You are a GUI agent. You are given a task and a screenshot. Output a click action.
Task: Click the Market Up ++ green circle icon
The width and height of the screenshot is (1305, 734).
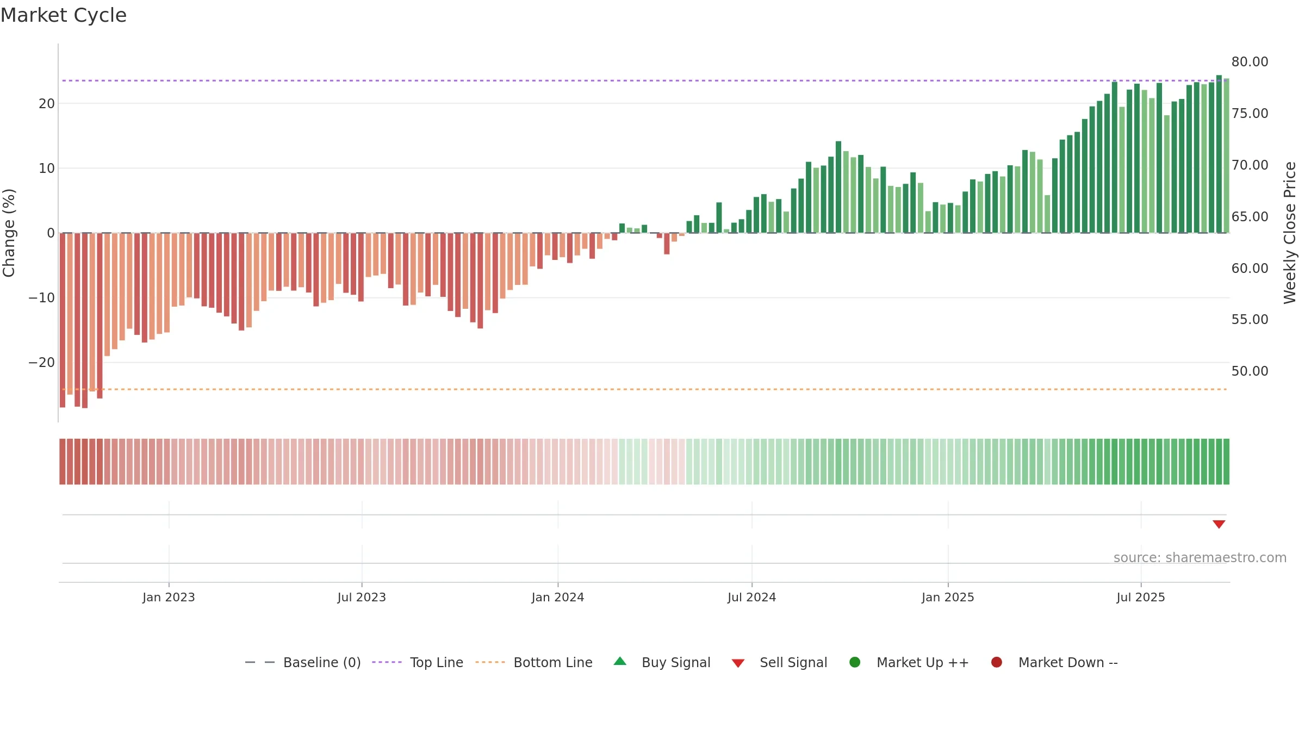click(x=855, y=662)
